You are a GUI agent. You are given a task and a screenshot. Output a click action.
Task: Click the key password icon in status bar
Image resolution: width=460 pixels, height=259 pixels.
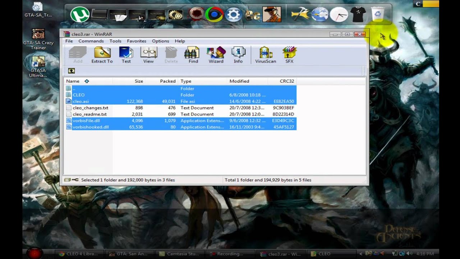[x=75, y=180]
